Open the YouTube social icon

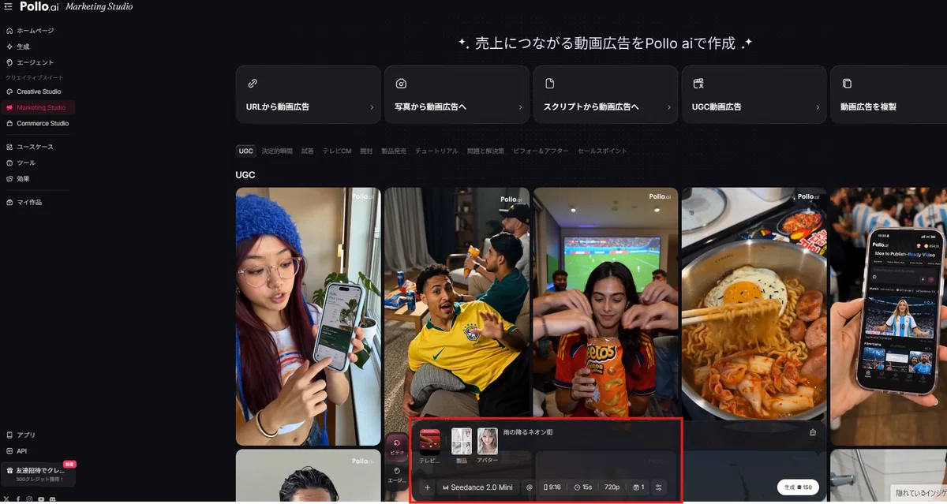coord(41,498)
